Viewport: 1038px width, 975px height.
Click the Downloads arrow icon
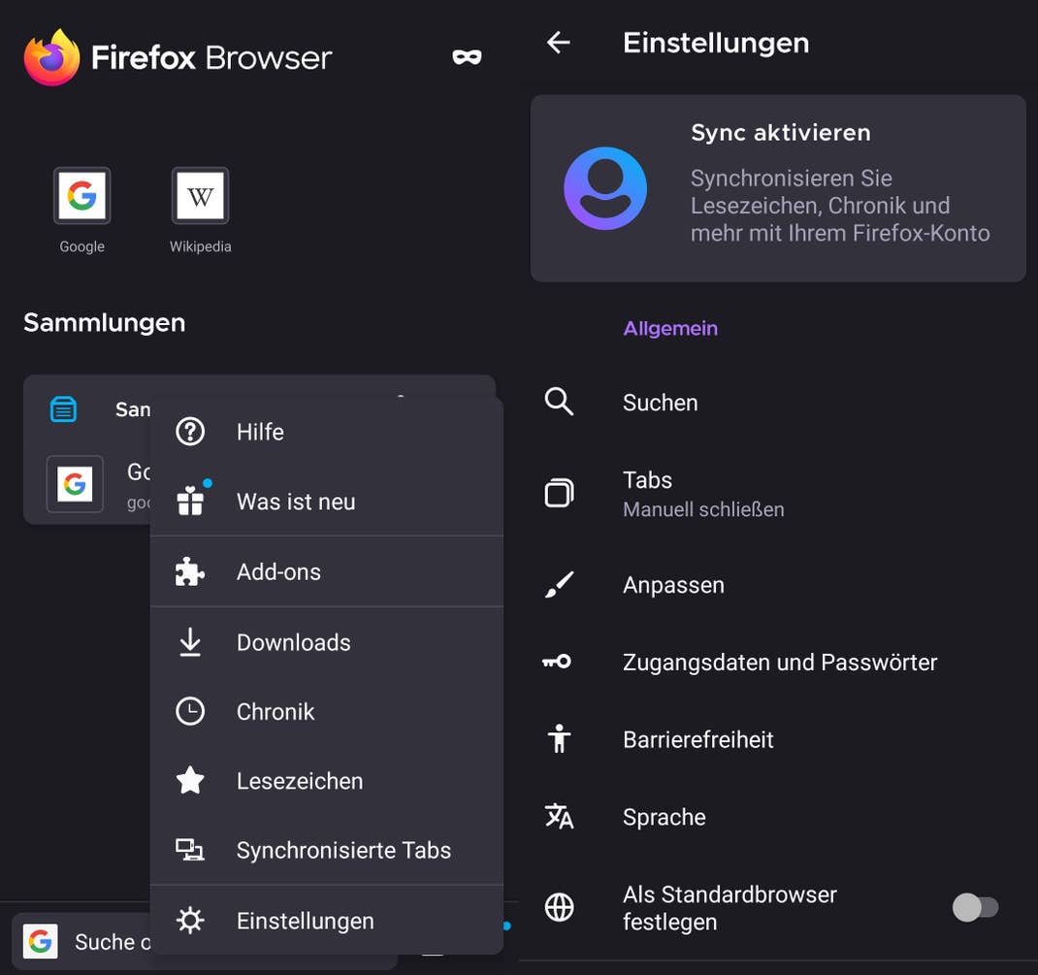click(x=189, y=641)
